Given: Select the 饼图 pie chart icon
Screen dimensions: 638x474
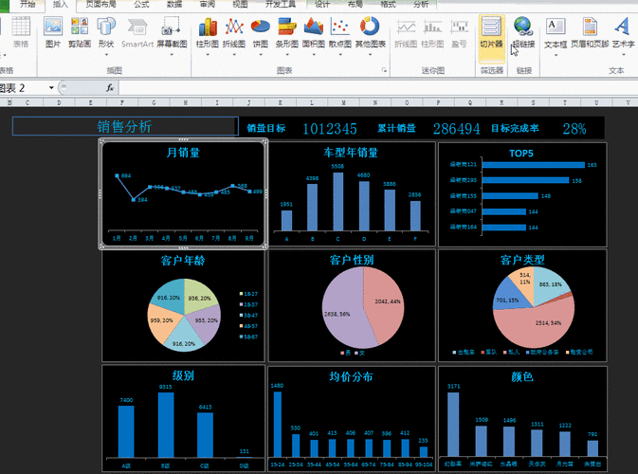Looking at the screenshot, I should [261, 27].
